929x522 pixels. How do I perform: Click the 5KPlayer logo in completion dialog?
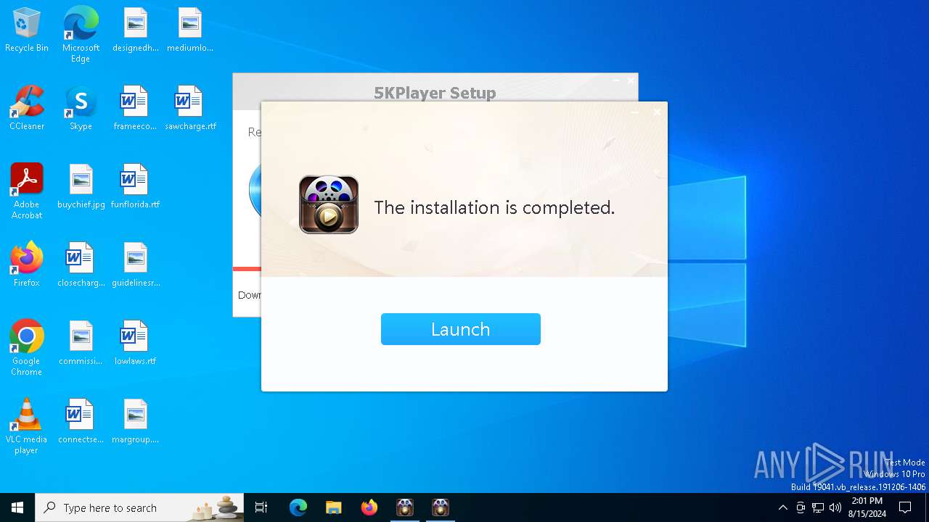click(329, 204)
